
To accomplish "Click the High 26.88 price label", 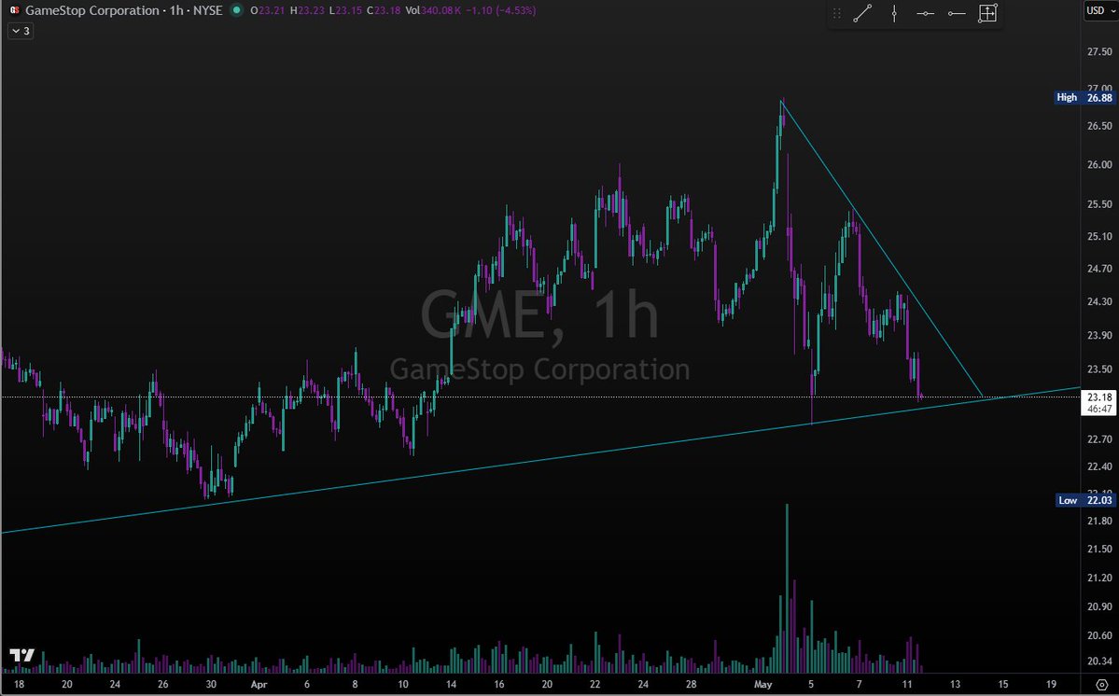I will click(x=1084, y=98).
